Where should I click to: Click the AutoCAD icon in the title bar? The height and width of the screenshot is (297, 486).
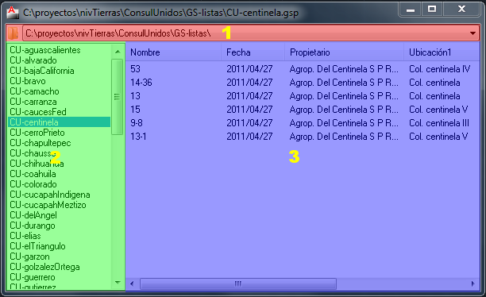[x=13, y=13]
